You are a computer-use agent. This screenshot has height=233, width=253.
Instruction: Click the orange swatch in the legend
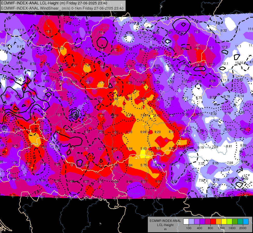[219, 221]
